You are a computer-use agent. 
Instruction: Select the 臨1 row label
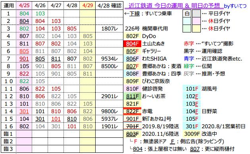click(x=8, y=134)
